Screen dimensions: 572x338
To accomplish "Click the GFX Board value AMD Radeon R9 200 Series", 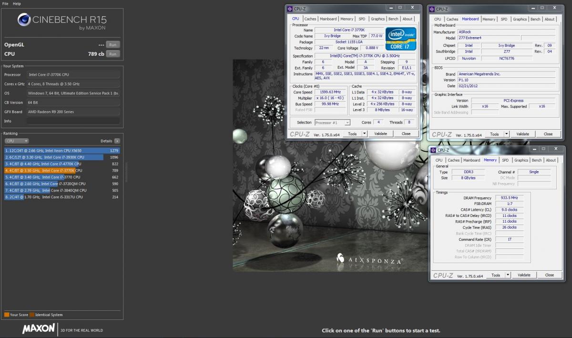I will tap(73, 112).
